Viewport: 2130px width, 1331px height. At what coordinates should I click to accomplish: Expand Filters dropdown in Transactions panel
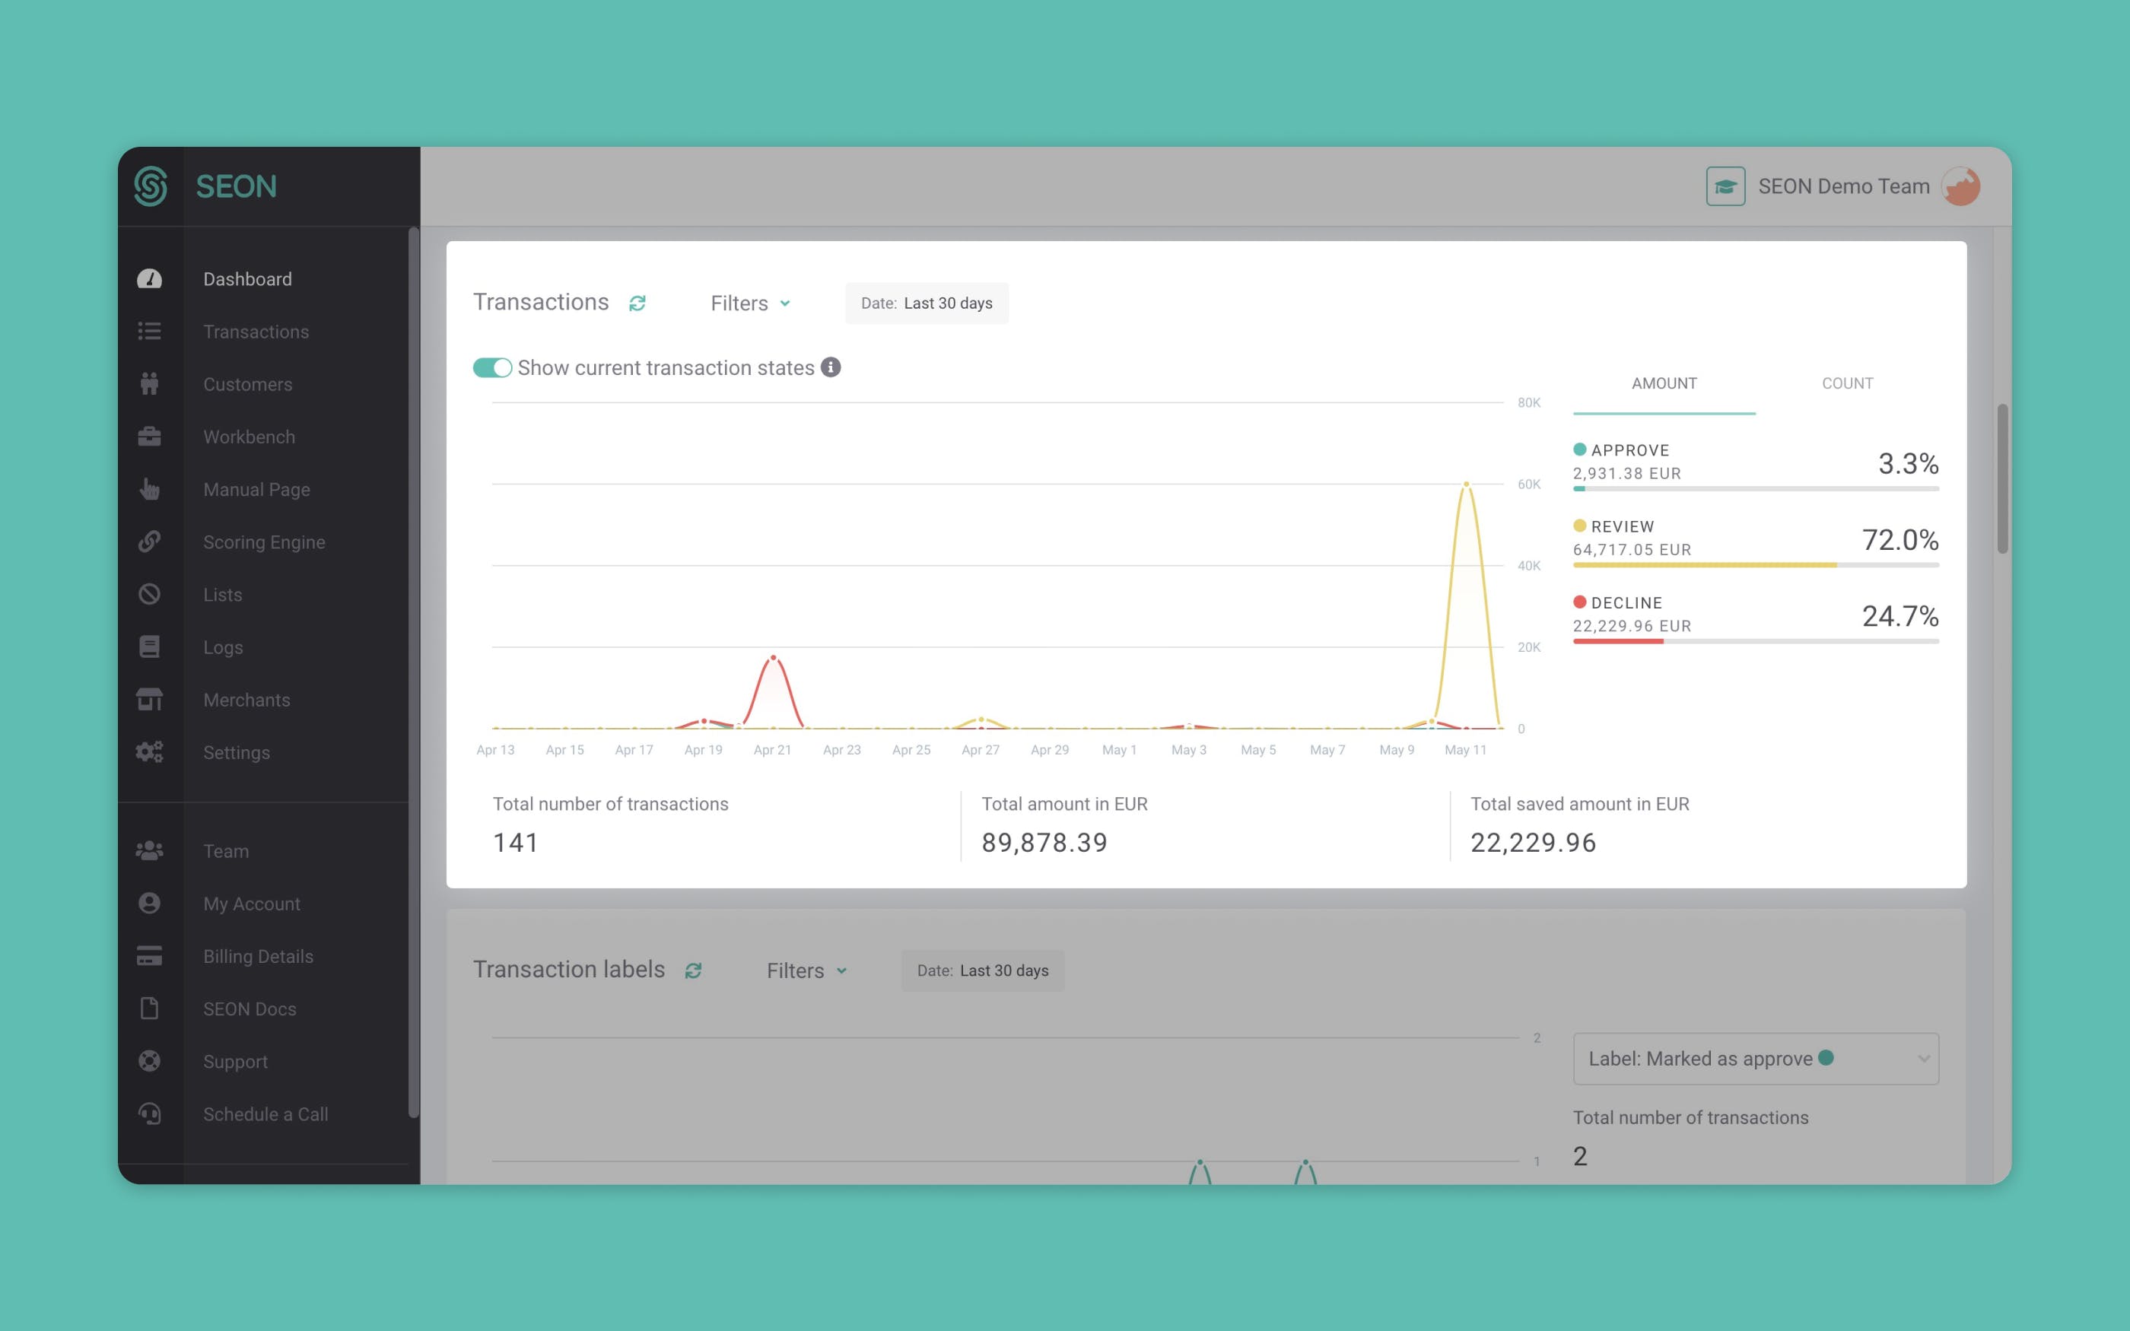(750, 303)
